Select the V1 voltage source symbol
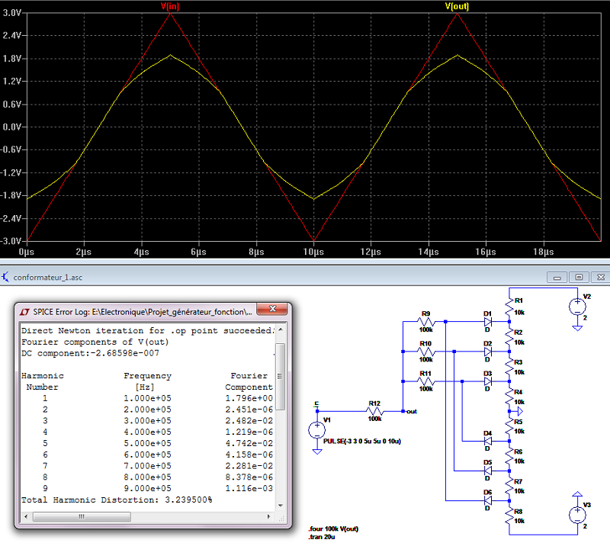610x543 pixels. (317, 430)
